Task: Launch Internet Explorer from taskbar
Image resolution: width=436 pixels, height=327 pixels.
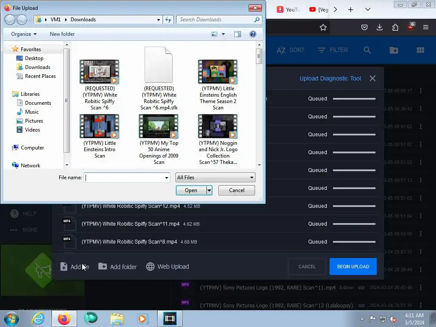Action: click(38, 318)
